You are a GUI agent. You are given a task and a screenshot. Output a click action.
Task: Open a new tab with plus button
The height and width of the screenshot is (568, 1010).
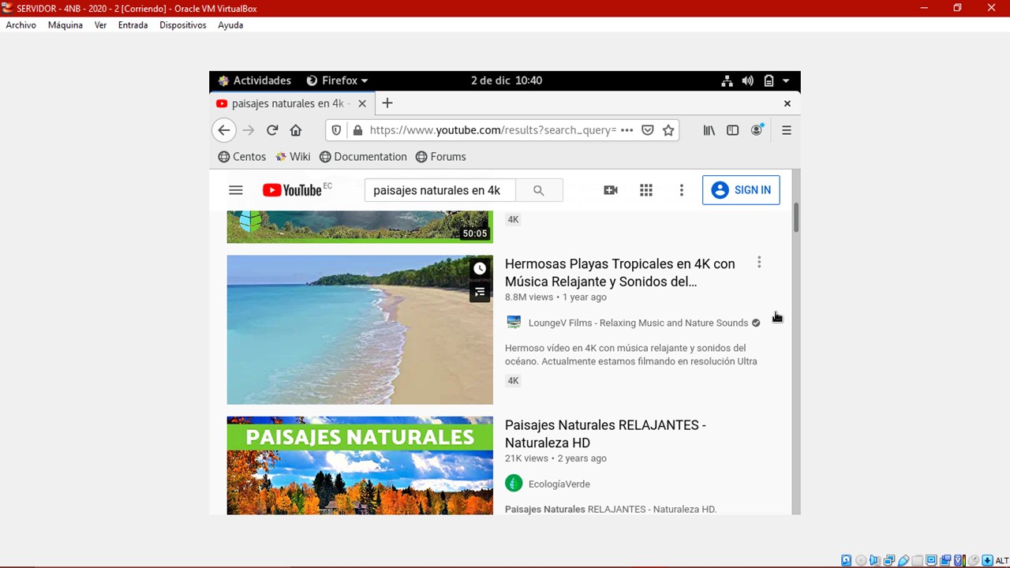pyautogui.click(x=387, y=103)
